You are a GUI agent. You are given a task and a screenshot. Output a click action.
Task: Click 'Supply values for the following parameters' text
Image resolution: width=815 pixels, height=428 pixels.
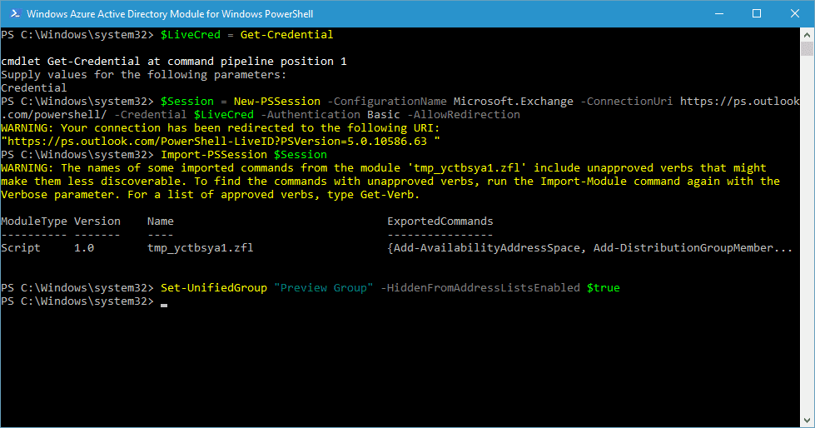click(x=143, y=75)
